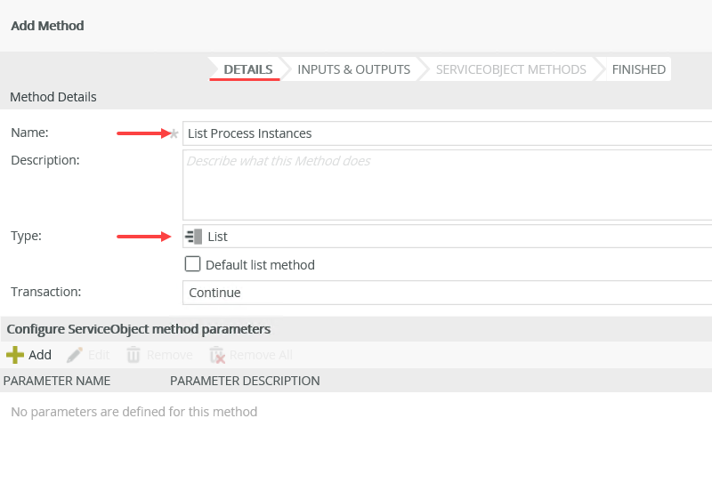Click the List icon in Type field
The width and height of the screenshot is (712, 499).
(x=194, y=237)
